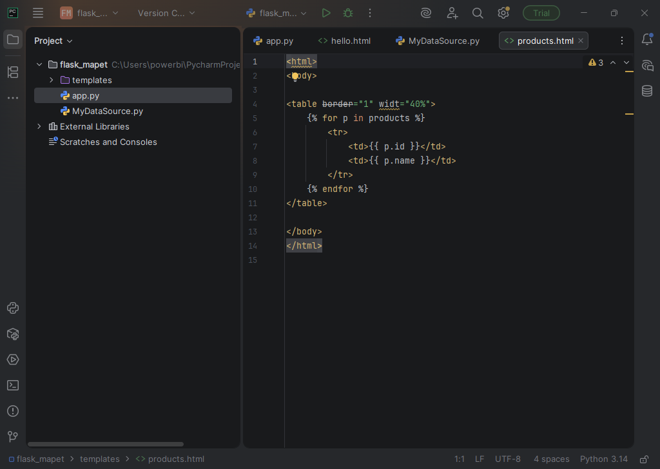Collapse the flask_mapet root folder

click(x=39, y=64)
